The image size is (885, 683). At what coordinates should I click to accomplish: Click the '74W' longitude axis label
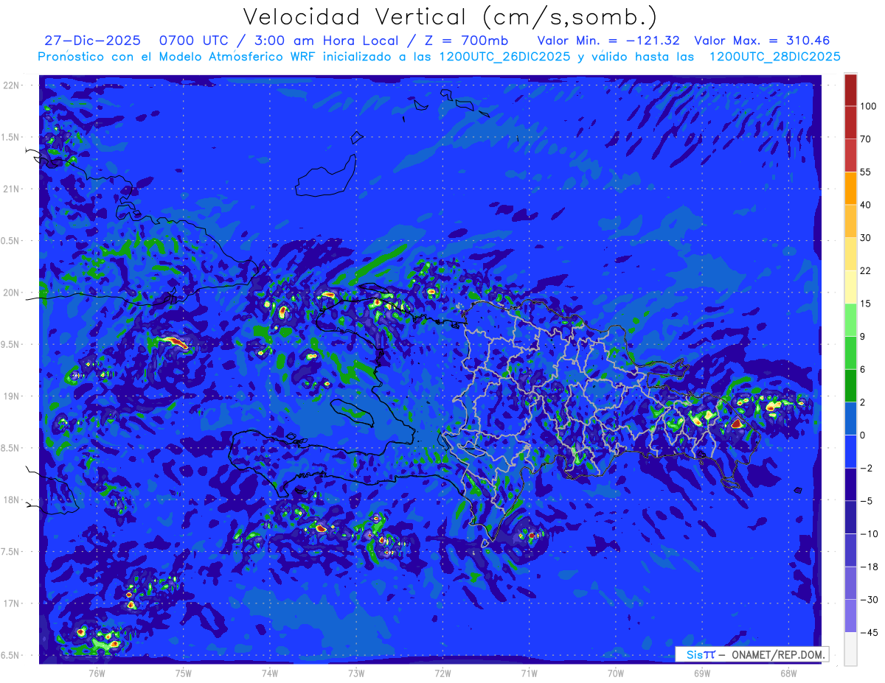(x=270, y=673)
